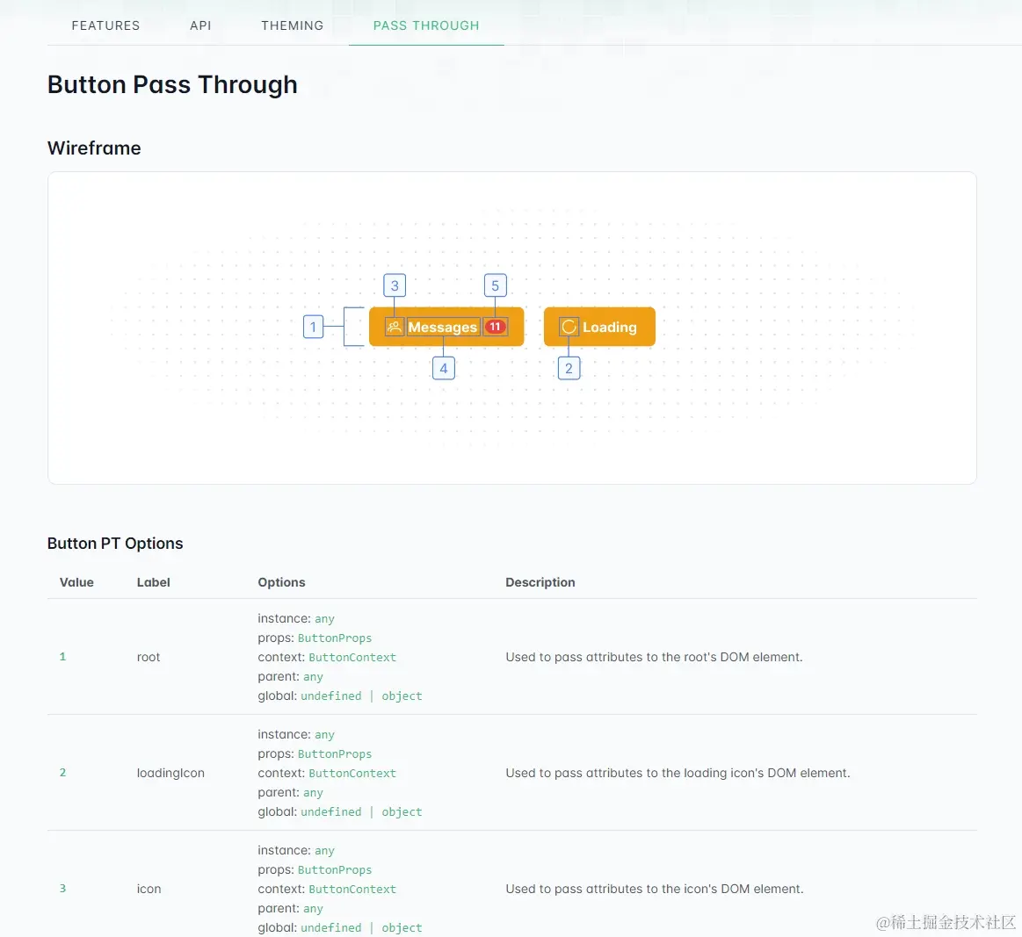Viewport: 1022px width, 937px height.
Task: Click the orange Messages button
Action: tap(441, 327)
